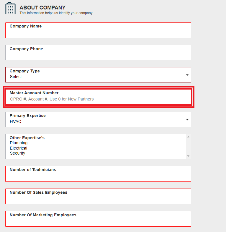226x232 pixels.
Task: Click the Company Name field
Action: click(x=98, y=30)
